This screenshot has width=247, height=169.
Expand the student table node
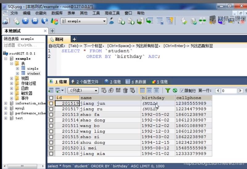[17, 74]
